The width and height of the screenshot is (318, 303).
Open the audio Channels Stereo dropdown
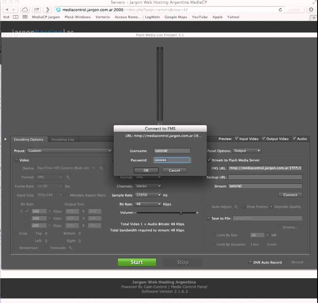[148, 186]
